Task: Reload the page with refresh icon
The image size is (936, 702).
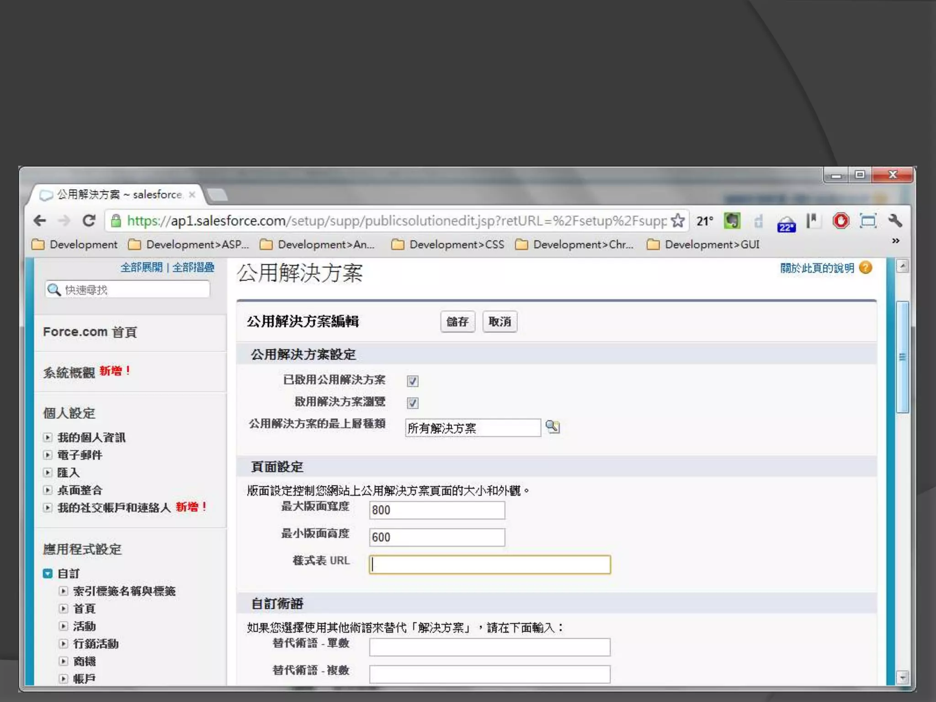Action: point(89,221)
